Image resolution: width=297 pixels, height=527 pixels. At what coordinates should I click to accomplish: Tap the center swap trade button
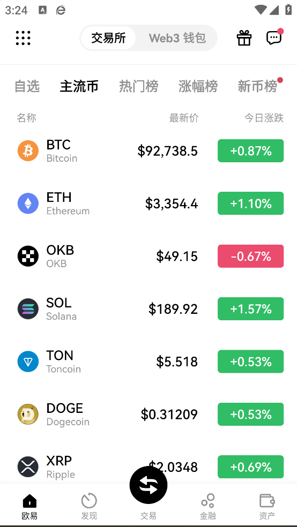[148, 485]
